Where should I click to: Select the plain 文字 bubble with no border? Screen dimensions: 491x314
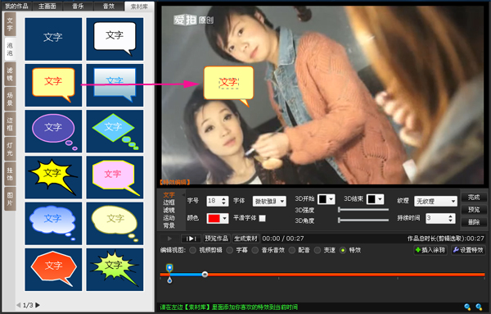tap(53, 39)
